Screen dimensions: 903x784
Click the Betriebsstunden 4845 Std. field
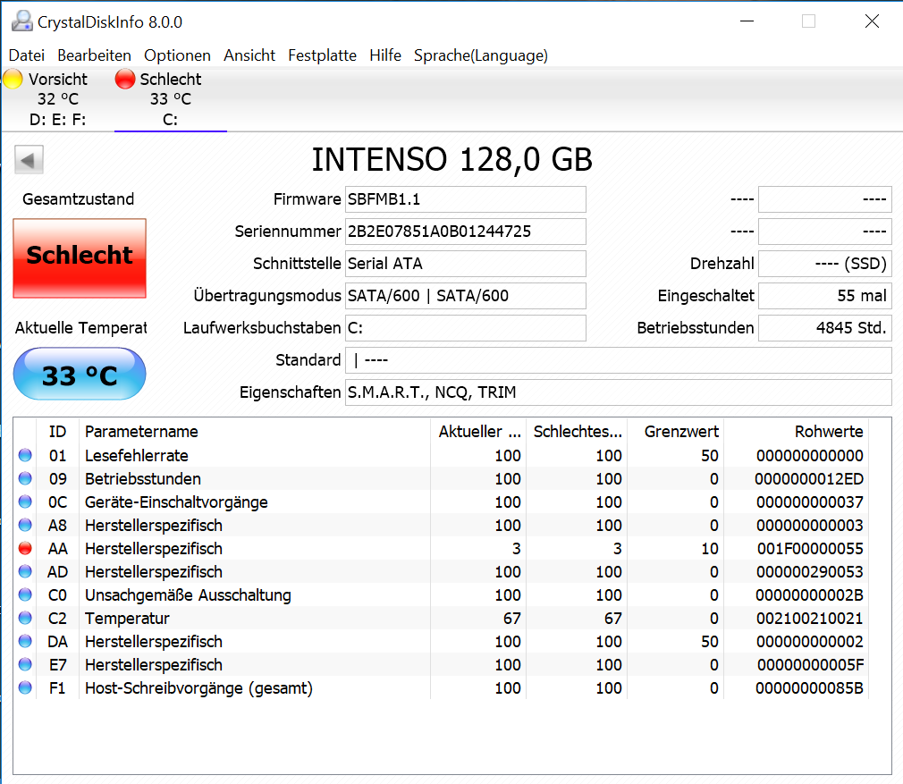point(824,328)
